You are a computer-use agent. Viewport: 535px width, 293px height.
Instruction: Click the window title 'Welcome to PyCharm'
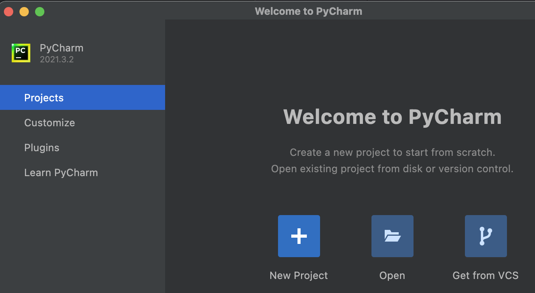308,11
